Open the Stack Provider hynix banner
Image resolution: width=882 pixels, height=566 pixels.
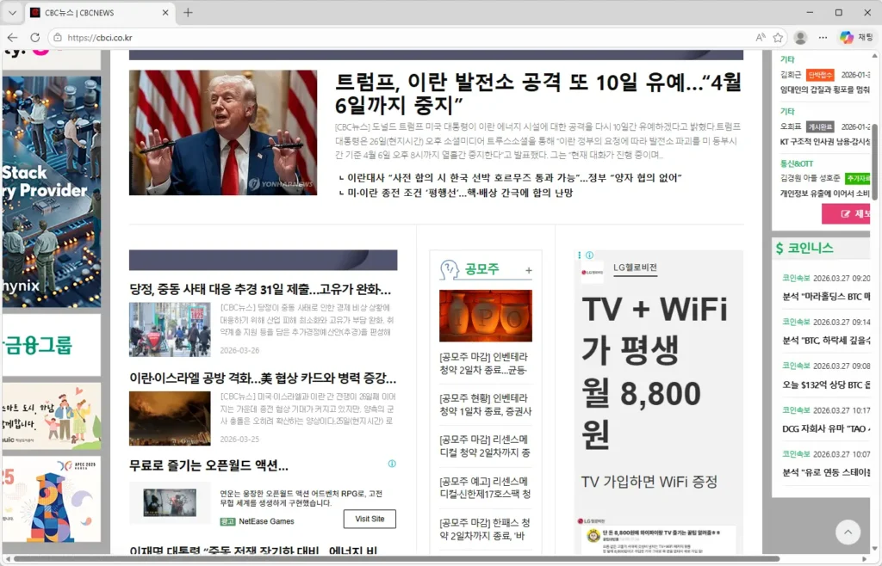(x=52, y=192)
